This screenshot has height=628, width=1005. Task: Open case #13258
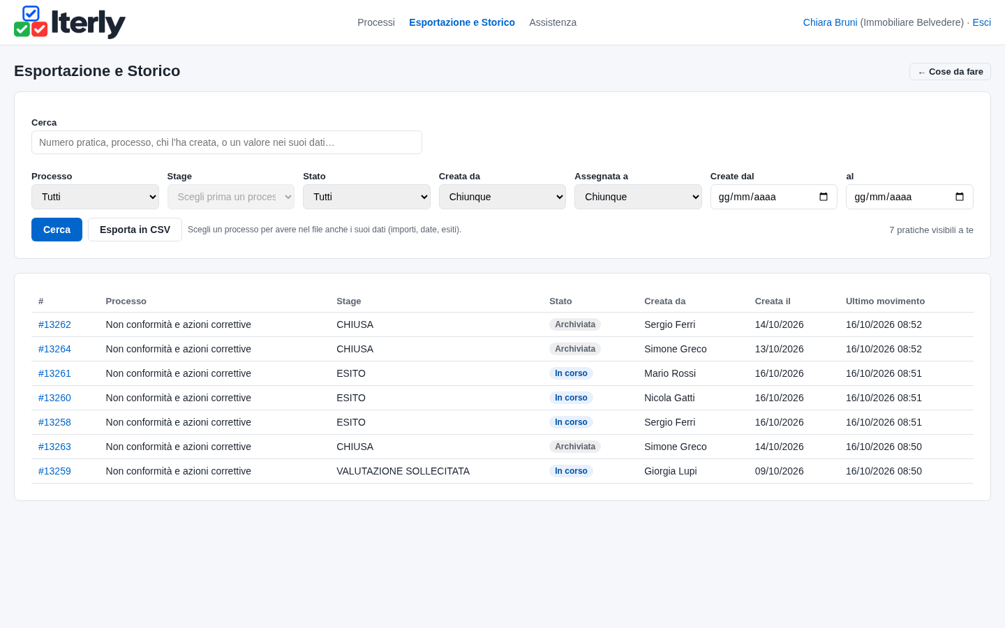coord(54,422)
